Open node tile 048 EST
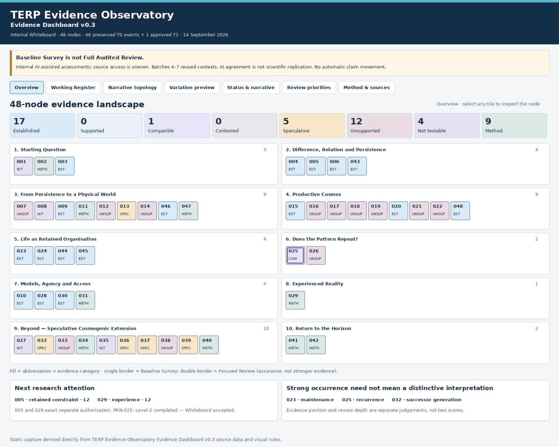 460,211
